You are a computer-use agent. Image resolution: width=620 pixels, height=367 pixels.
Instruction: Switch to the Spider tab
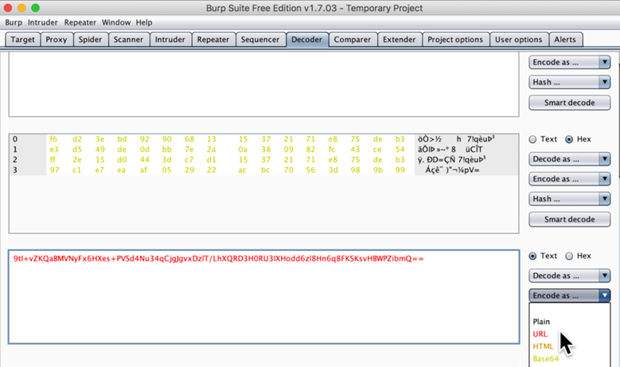(90, 40)
